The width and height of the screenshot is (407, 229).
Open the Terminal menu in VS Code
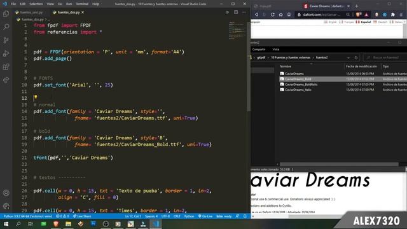[x=82, y=4]
